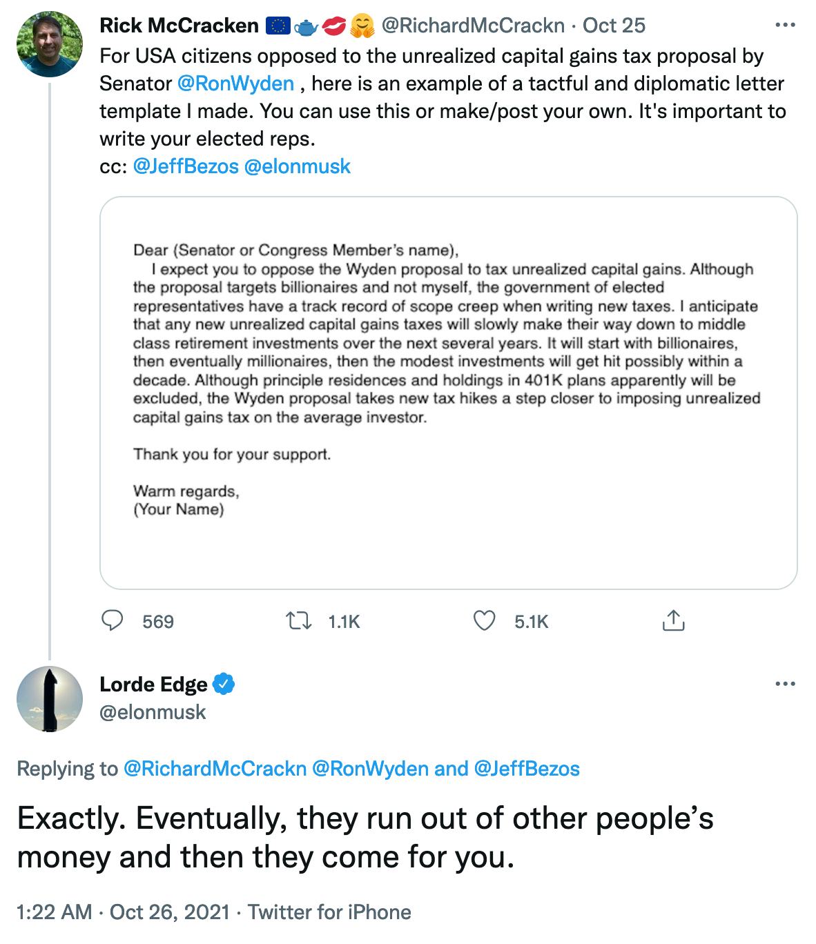Click the Lorde Edge display name
816x944 pixels.
pos(153,684)
